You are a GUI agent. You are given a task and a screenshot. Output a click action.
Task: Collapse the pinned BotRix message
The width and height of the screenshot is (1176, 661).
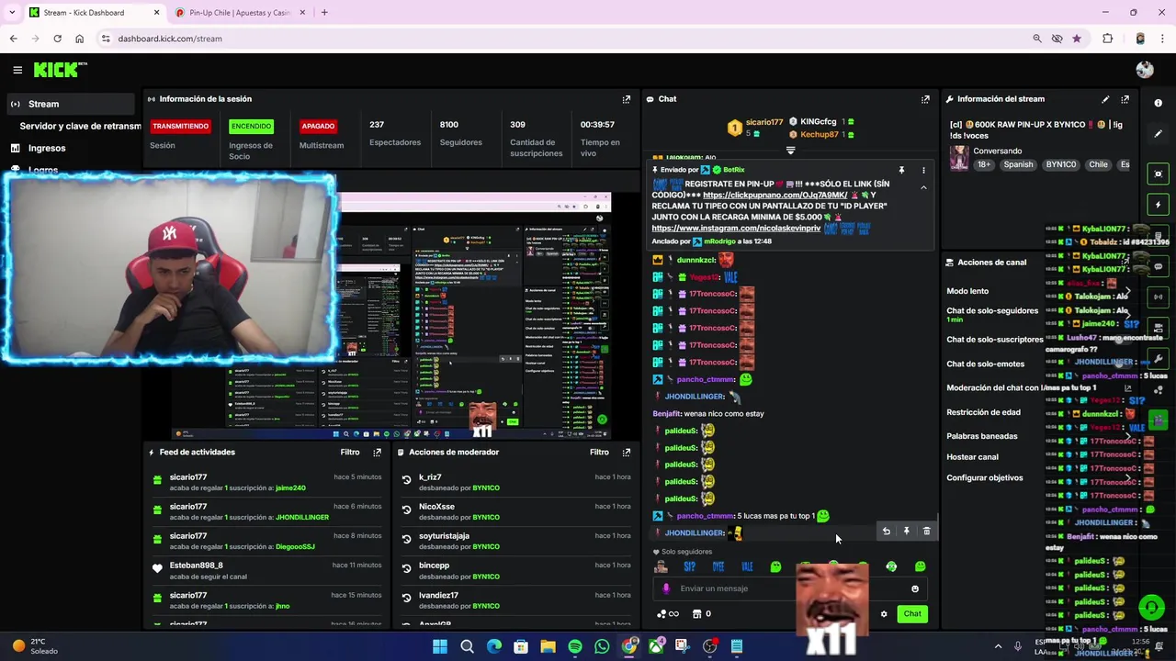click(x=923, y=188)
